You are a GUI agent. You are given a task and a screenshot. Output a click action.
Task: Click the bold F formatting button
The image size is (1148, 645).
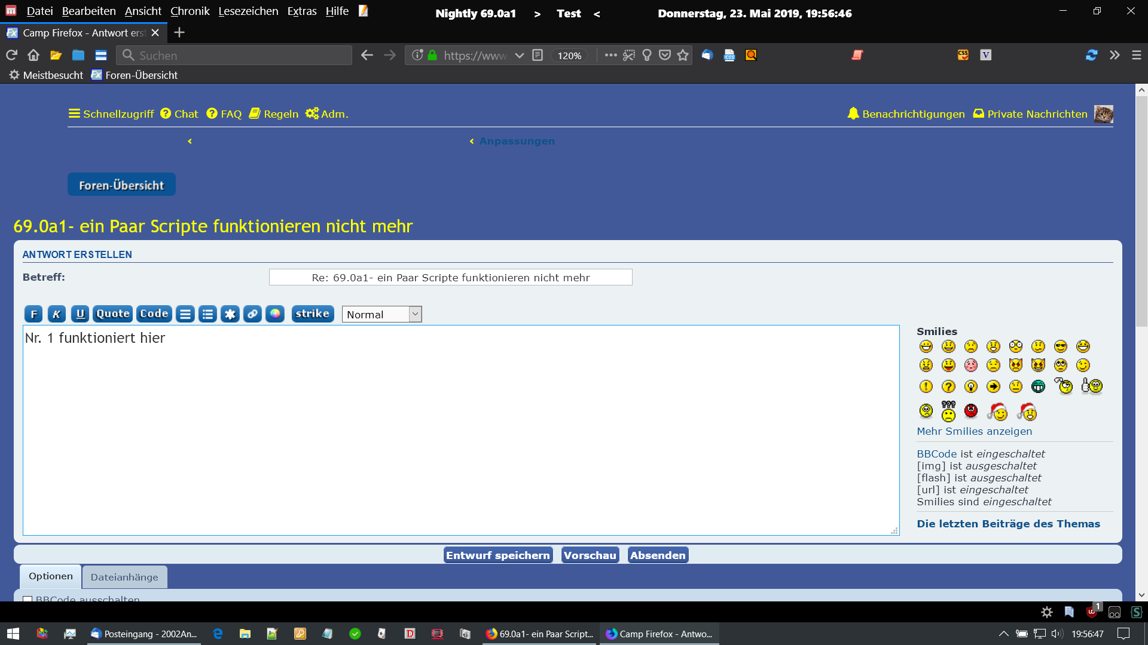point(33,314)
